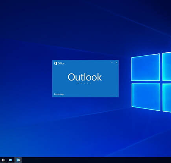171x163 pixels.
Task: Open the light-blue app icon beside Settings
Action: pyautogui.click(x=11, y=160)
